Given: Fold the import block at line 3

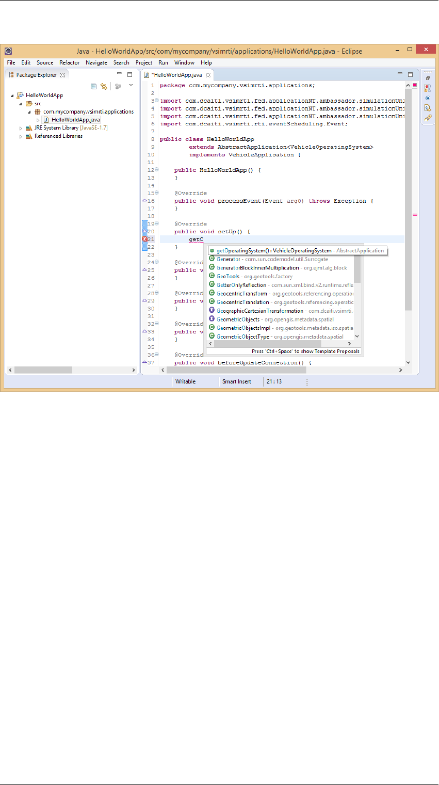Looking at the screenshot, I should click(x=156, y=101).
